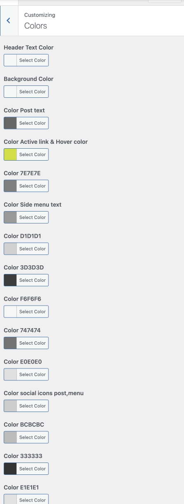Open the dark Color 333333 swatch
This screenshot has width=184, height=504.
pyautogui.click(x=10, y=469)
